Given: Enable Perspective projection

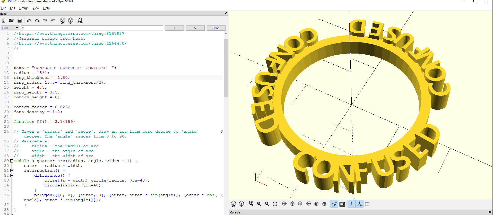Looking at the screenshot, I should (334, 204).
